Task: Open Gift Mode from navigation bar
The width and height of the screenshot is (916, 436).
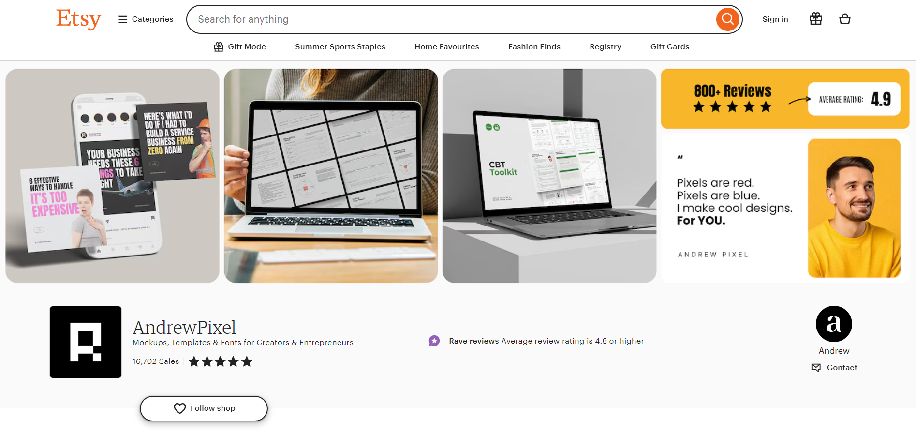Action: tap(240, 47)
